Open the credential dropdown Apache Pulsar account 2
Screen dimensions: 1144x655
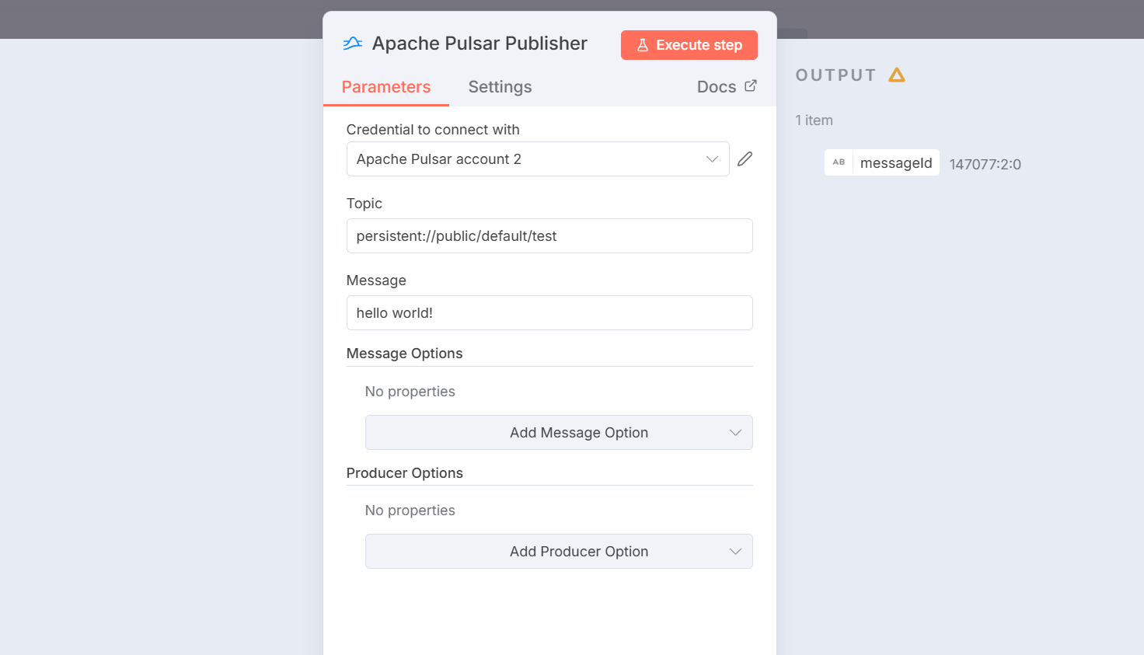tap(538, 159)
